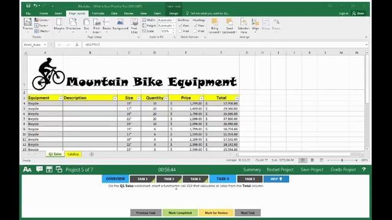Click the Save Project link

(312, 170)
